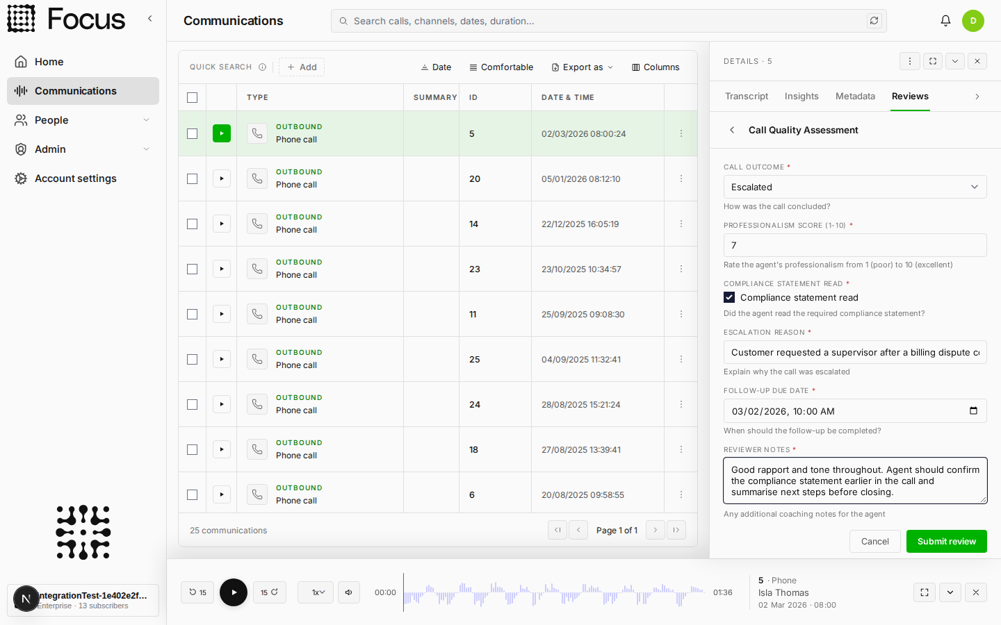Play the call with ID 20
This screenshot has height=625, width=1001.
[222, 178]
